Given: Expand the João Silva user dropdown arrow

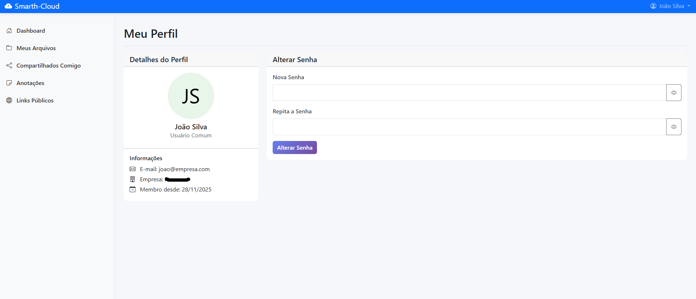Looking at the screenshot, I should [689, 6].
